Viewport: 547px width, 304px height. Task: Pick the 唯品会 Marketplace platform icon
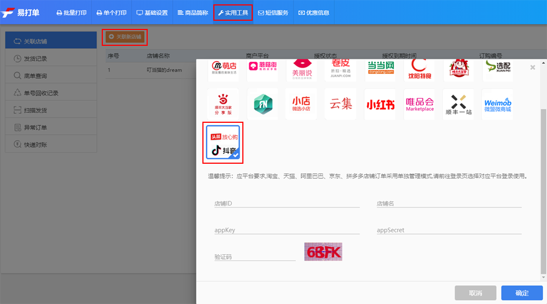pos(420,104)
